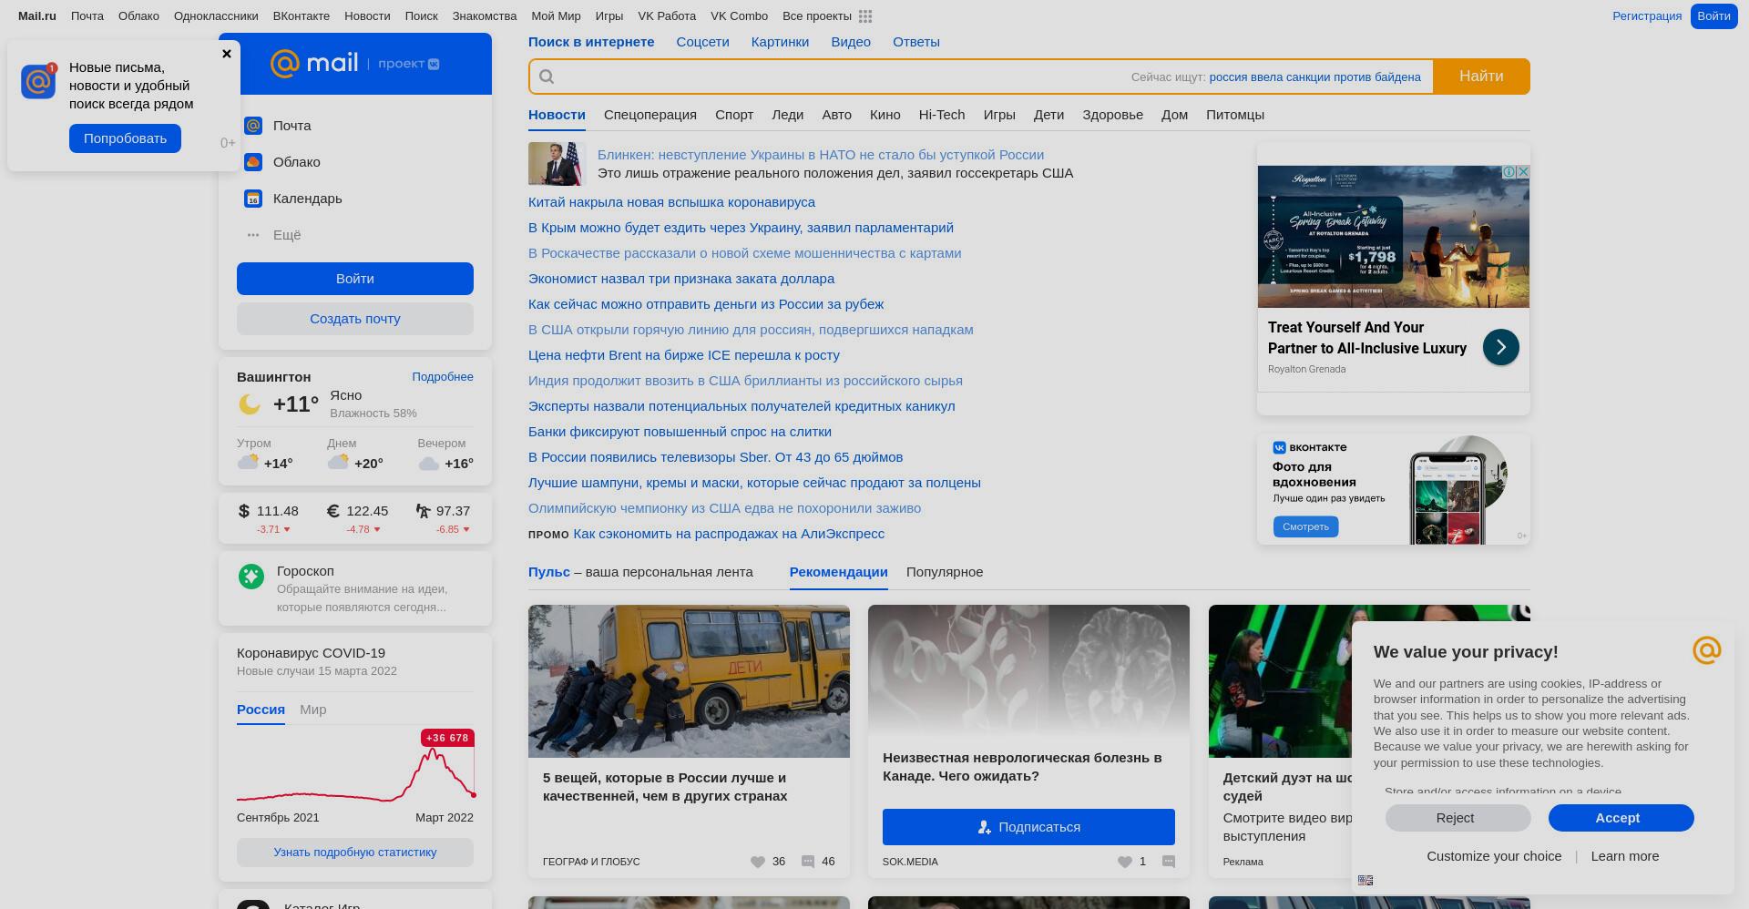The width and height of the screenshot is (1749, 909).
Task: Open the yellow school bus article image
Action: click(689, 681)
